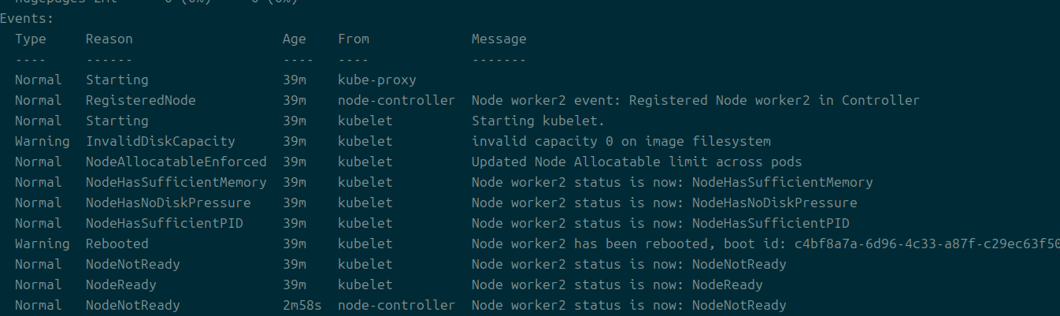Click the NodeHasSufficientPID reason entry
Image resolution: width=1060 pixels, height=316 pixels.
point(164,223)
